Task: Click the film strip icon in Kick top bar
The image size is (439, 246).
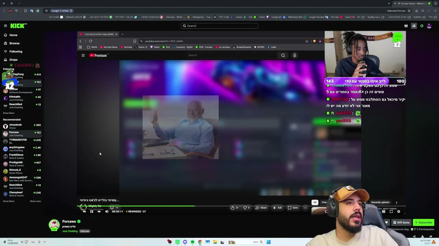Action: (x=406, y=26)
